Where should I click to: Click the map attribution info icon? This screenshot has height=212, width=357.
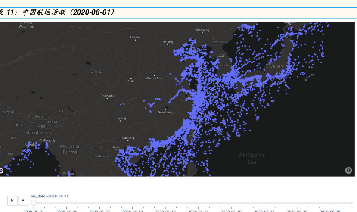point(348,170)
